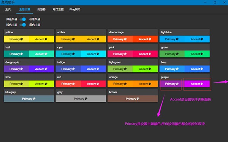Click palette icon on indigo Primary
This screenshot has height=142, width=228.
pyautogui.click(x=73, y=69)
